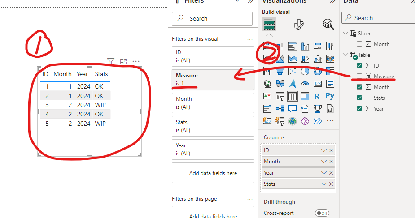The height and width of the screenshot is (218, 415).
Task: Select the filled map visual
Action: tap(280, 84)
